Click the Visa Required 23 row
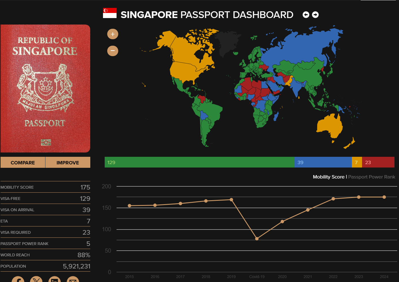Image resolution: width=399 pixels, height=282 pixels. 45,232
